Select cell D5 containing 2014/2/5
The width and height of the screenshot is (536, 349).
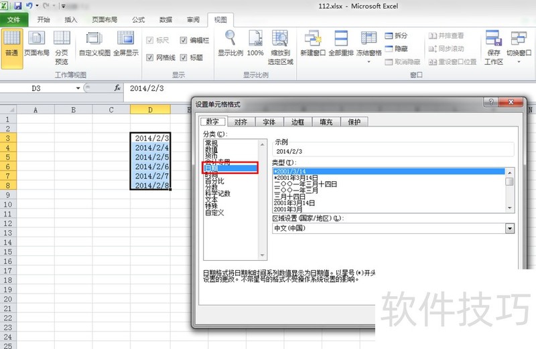150,157
